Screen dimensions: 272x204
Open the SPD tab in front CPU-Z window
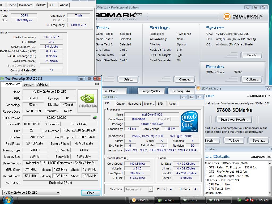(x=160, y=104)
